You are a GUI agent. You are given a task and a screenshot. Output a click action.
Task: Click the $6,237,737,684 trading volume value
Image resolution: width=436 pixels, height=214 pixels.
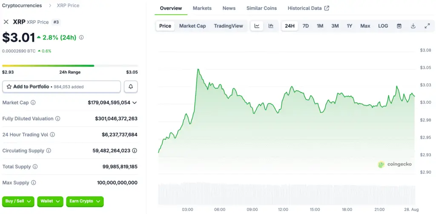(120, 135)
